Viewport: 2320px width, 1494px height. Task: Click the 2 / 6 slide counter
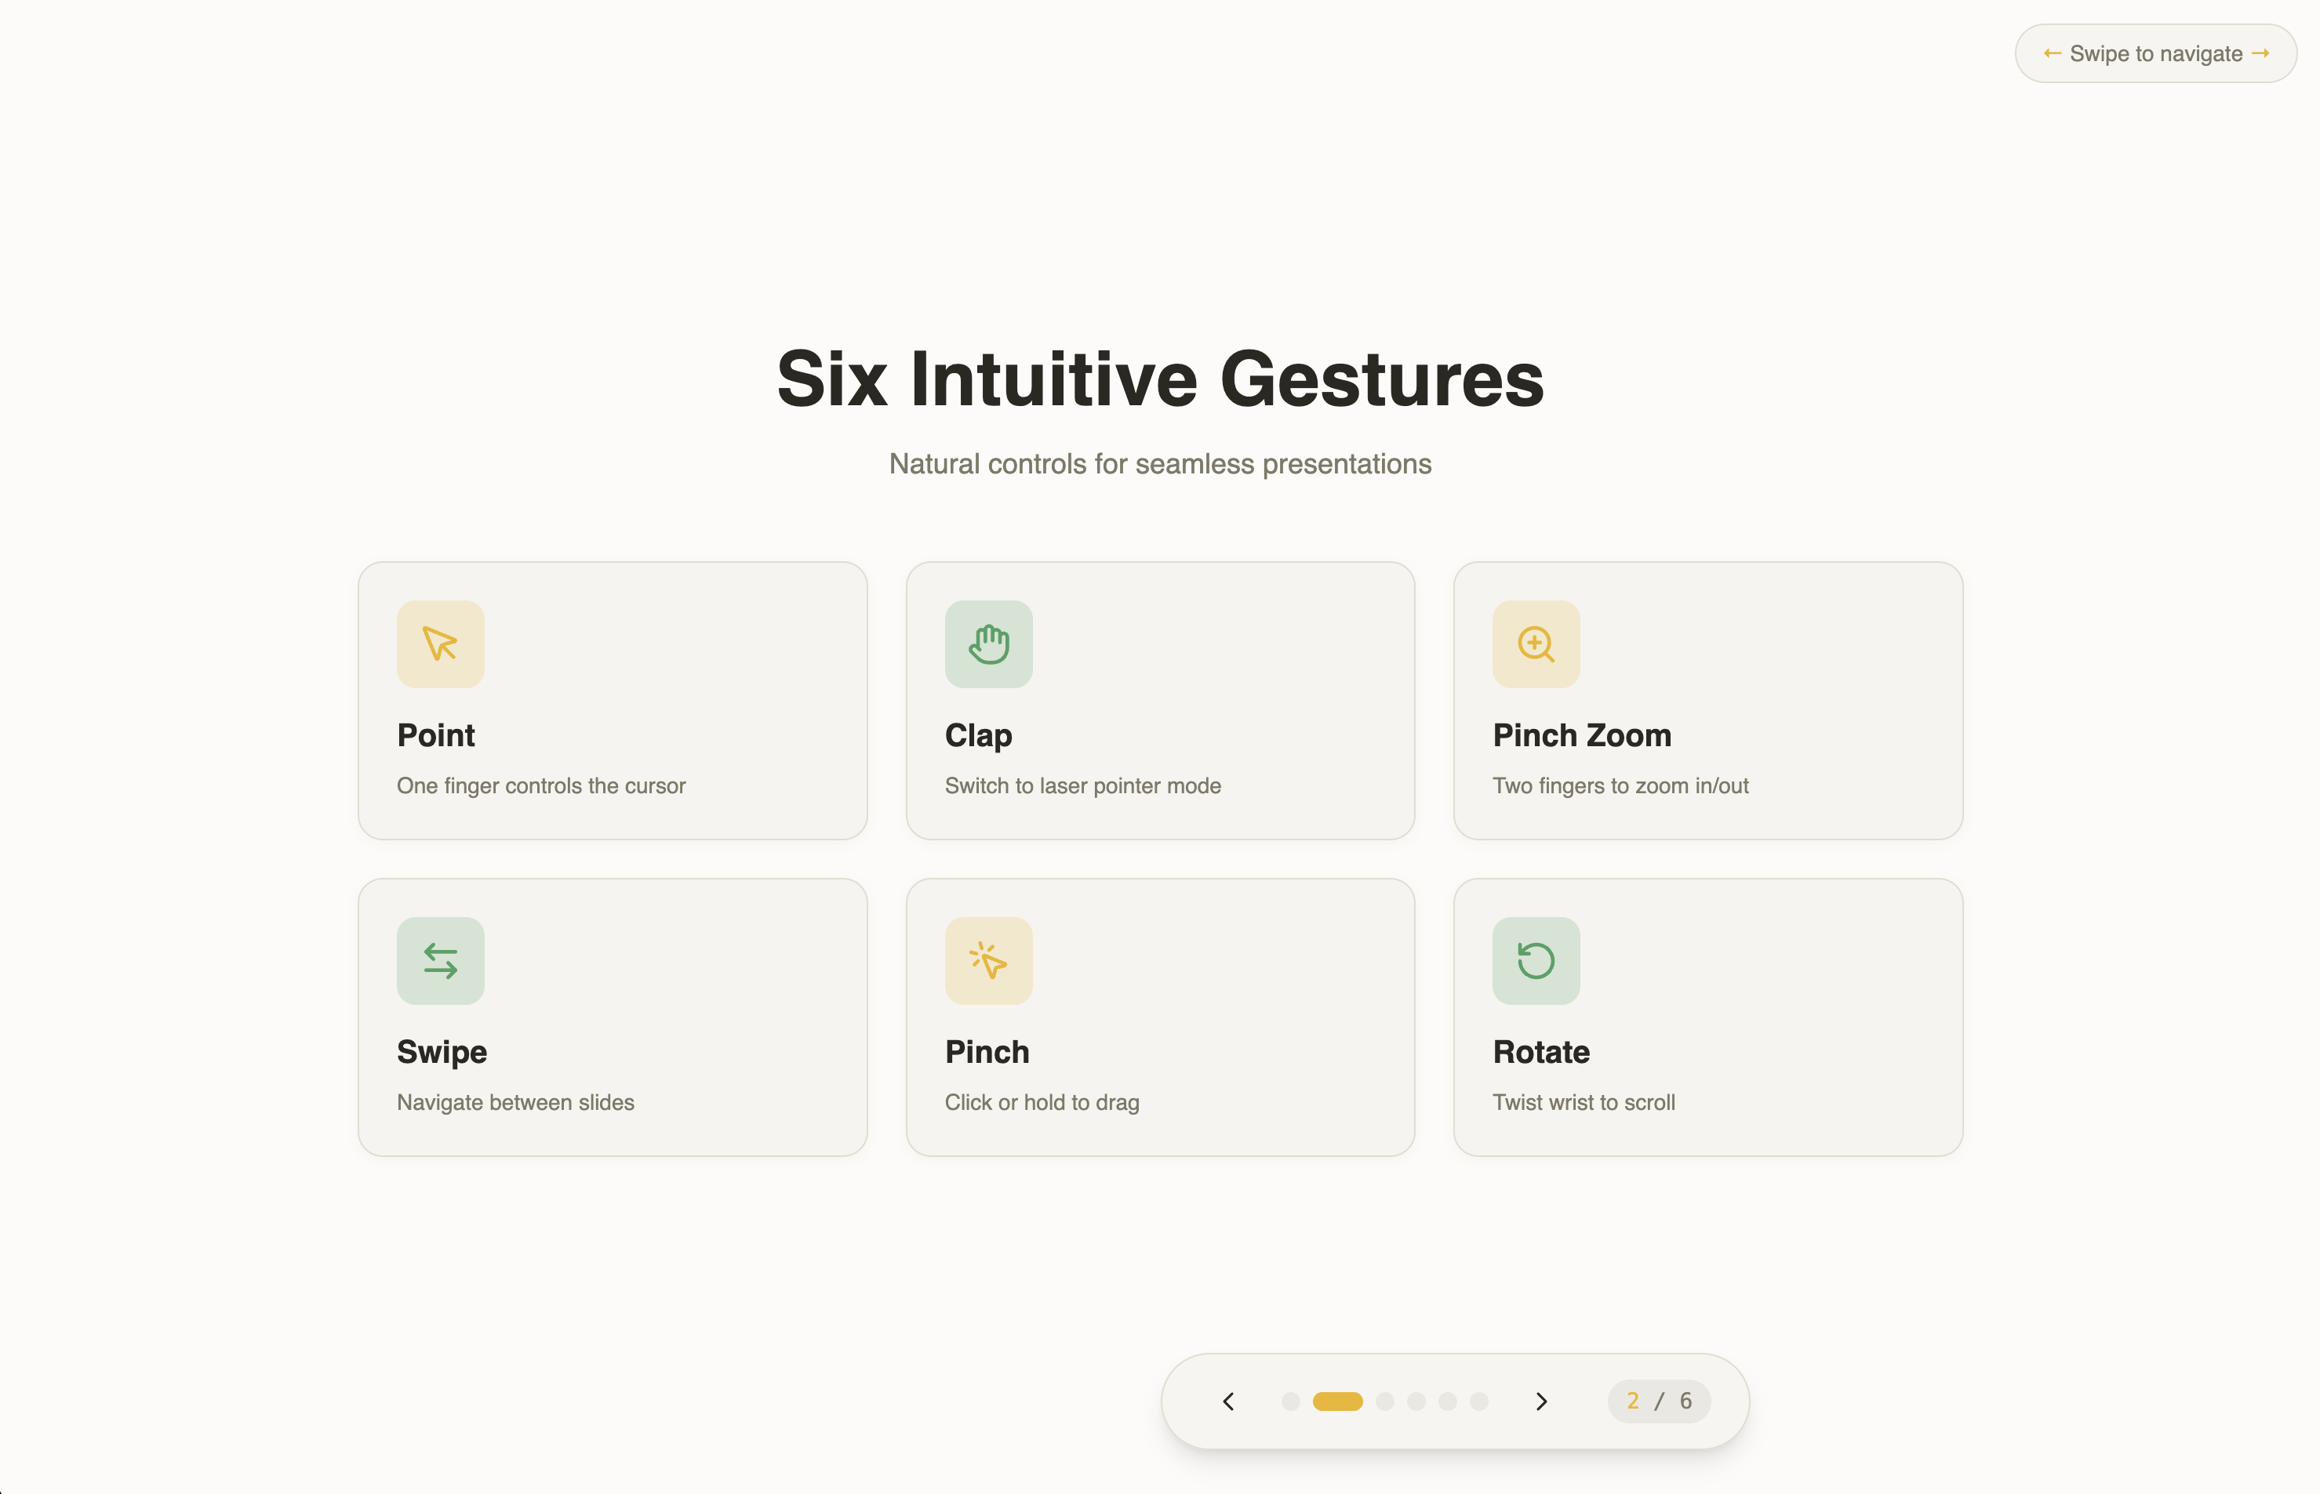coord(1659,1401)
